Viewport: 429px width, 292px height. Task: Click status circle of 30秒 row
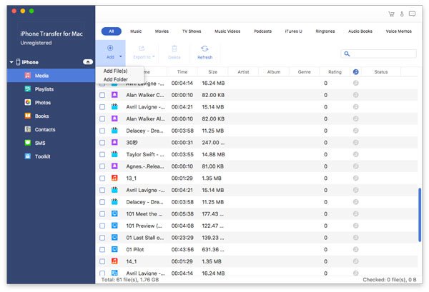pos(355,142)
